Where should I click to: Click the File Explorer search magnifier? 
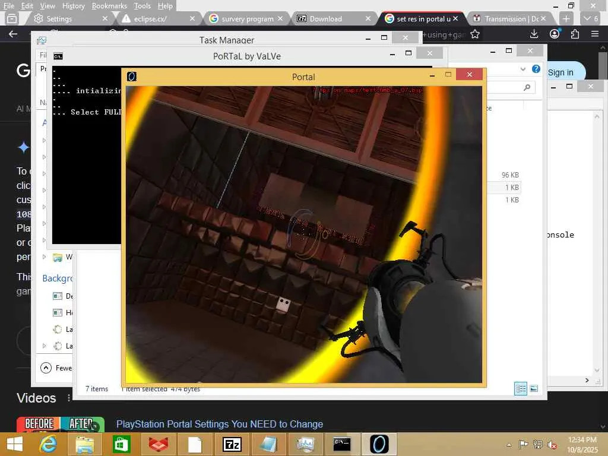pos(527,88)
